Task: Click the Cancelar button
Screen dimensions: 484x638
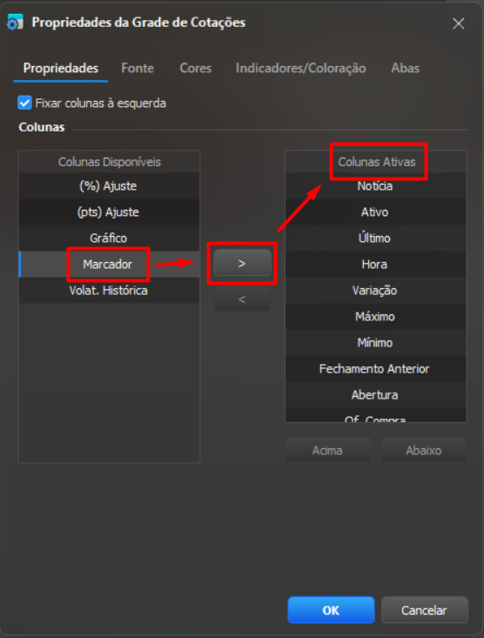Action: pyautogui.click(x=425, y=610)
